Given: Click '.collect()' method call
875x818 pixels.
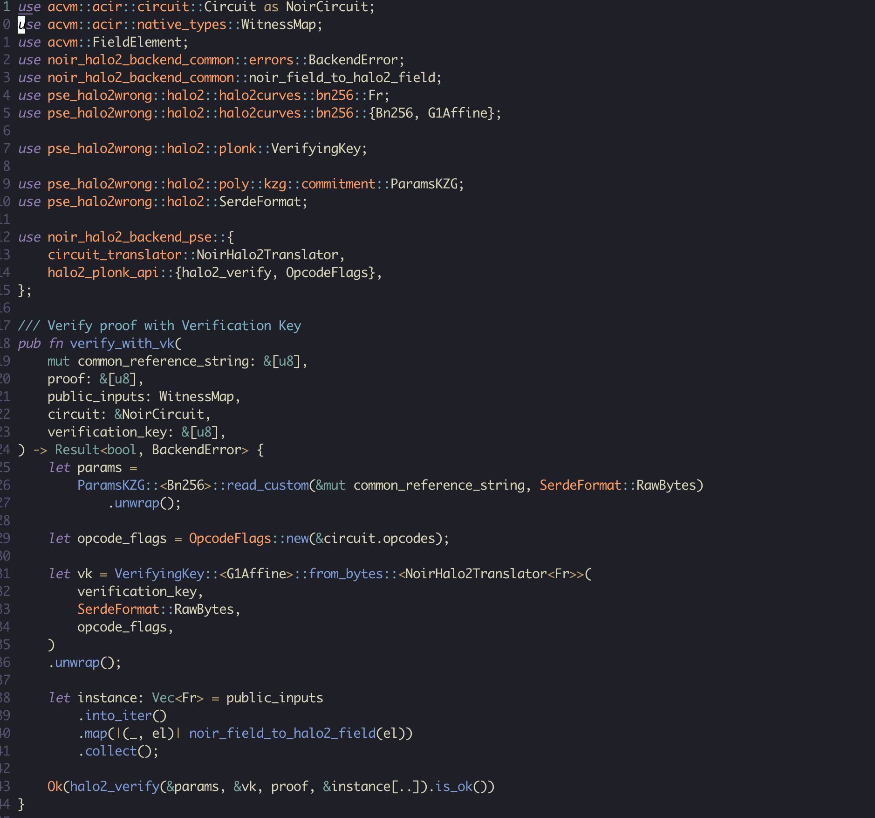Looking at the screenshot, I should [115, 751].
